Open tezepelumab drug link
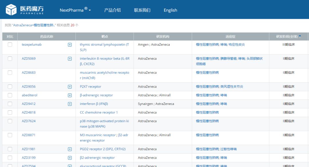The width and height of the screenshot is (309, 167). 32,45
